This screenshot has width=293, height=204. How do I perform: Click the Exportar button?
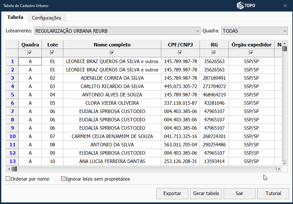172,193
